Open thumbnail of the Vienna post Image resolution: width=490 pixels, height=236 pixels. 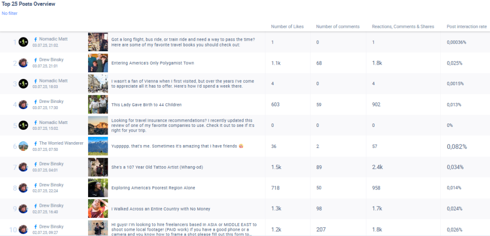98,84
